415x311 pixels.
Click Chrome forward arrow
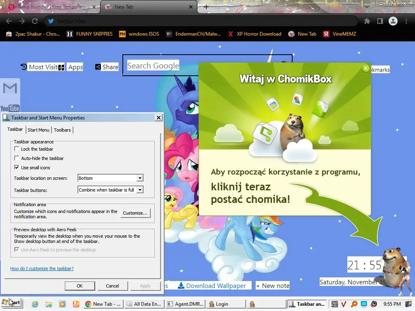pos(22,21)
